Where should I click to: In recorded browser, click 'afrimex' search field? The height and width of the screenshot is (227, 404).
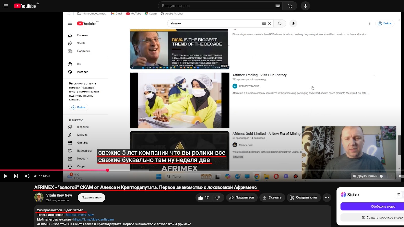pyautogui.click(x=215, y=23)
